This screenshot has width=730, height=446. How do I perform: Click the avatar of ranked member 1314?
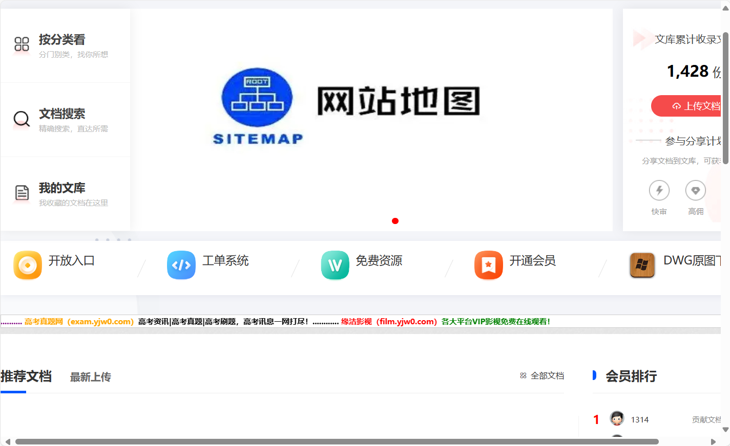617,418
